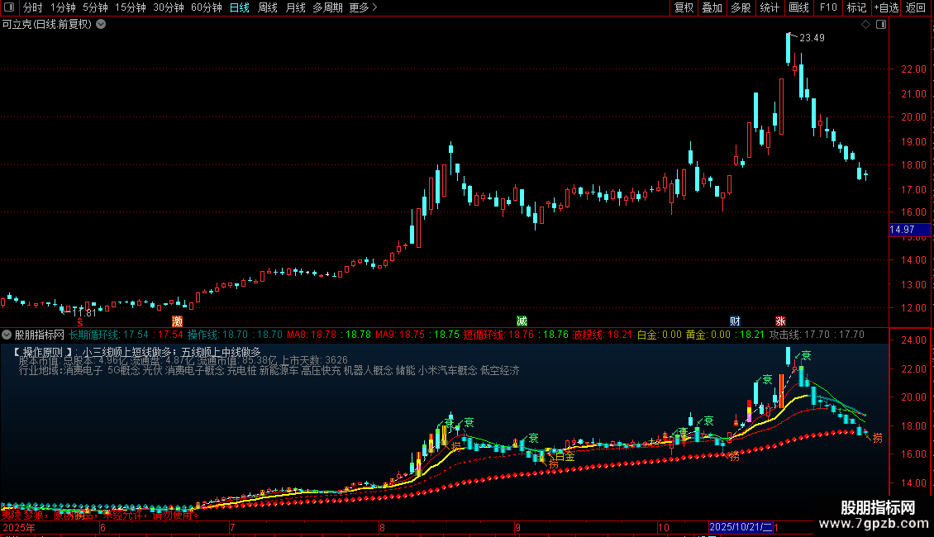The width and height of the screenshot is (934, 537).
Task: Expand the 股朋指标网 indicator dropdown arrow
Action: (7, 335)
